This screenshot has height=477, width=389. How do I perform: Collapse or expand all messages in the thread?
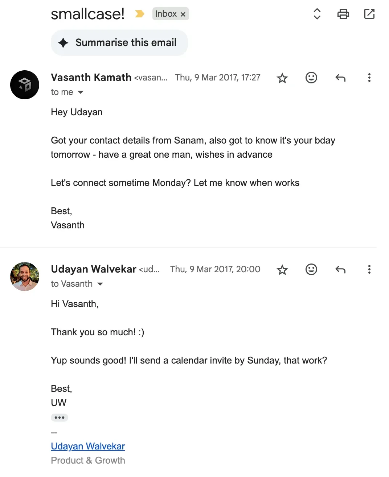pyautogui.click(x=317, y=14)
